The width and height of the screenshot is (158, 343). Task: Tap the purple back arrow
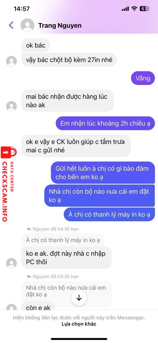[11, 25]
